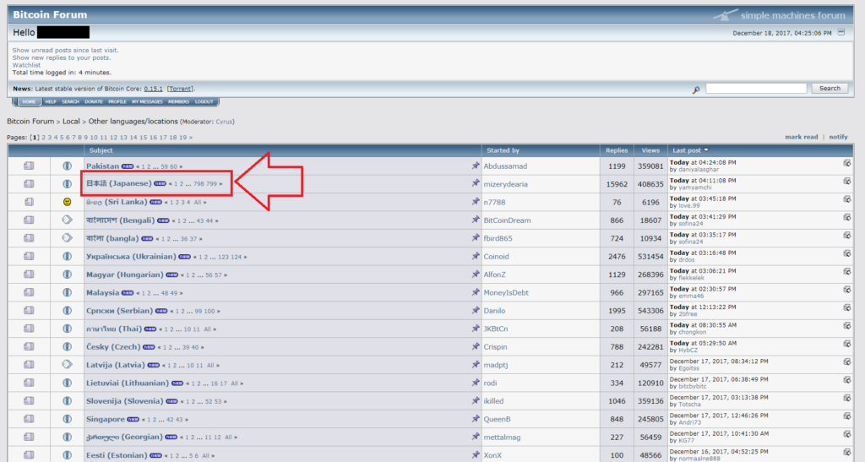
Task: Sort by the Last post column arrow
Action: [706, 150]
